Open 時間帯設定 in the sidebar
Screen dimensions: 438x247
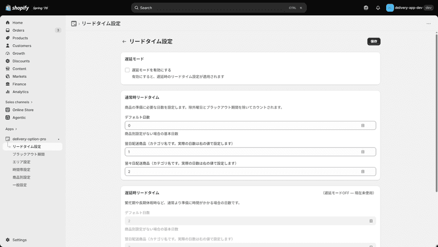coord(22,170)
